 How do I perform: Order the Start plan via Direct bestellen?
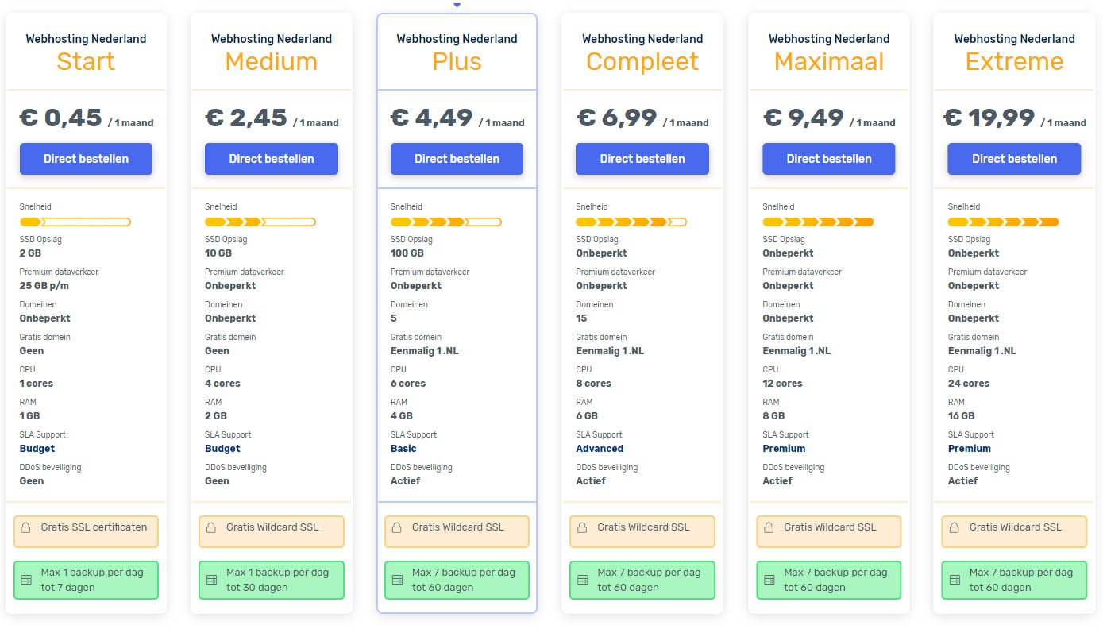pyautogui.click(x=86, y=159)
